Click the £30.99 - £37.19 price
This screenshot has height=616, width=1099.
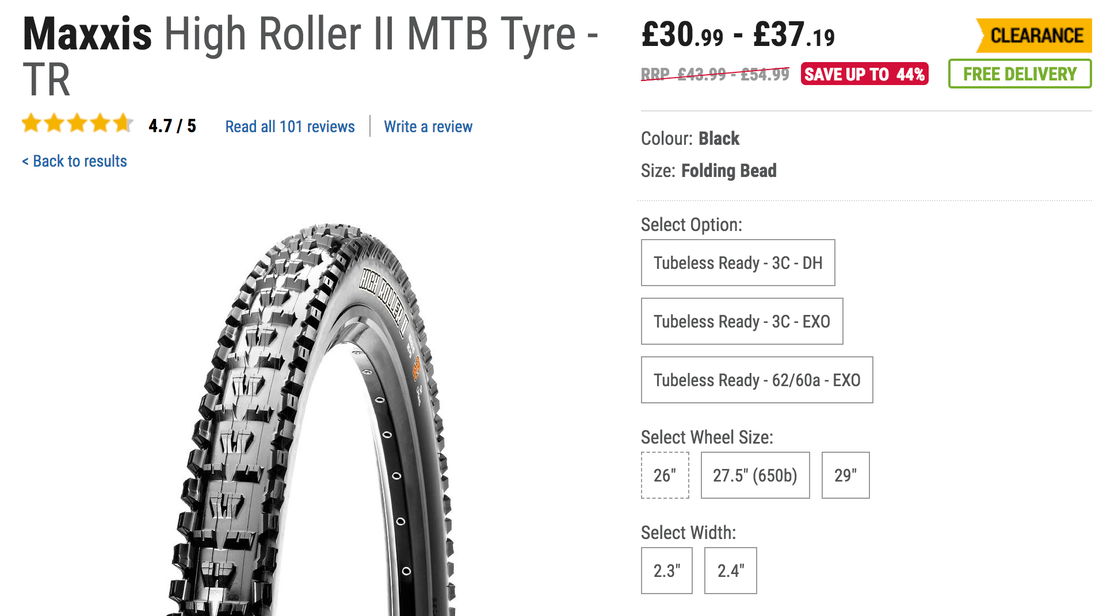coord(738,34)
